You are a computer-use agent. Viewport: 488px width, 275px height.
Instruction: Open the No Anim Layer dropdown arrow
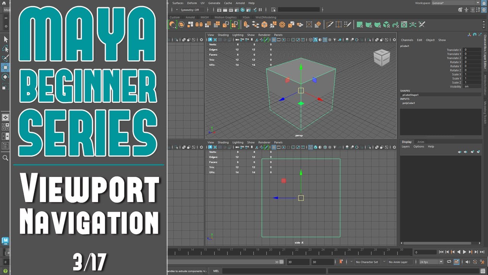pos(385,262)
